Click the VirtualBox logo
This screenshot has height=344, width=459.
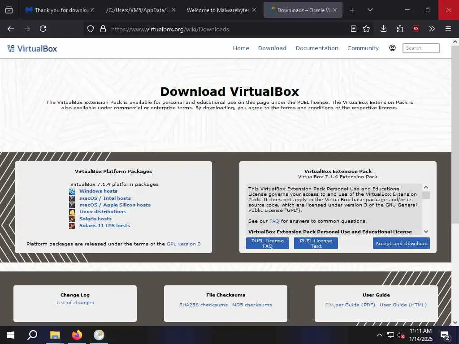[x=32, y=48]
